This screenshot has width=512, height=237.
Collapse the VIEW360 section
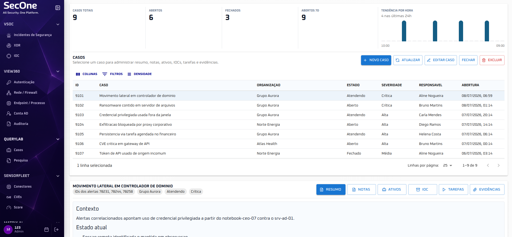[58, 71]
